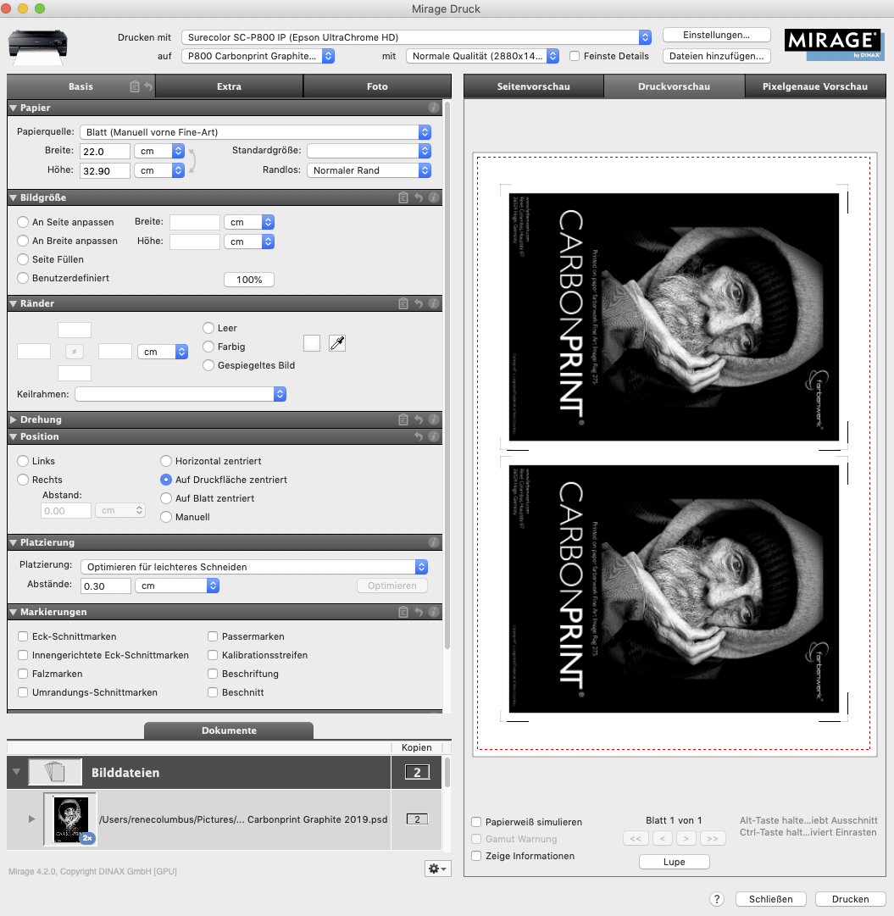Open the gear actions menu below Dokumente
The image size is (894, 916).
pos(437,869)
